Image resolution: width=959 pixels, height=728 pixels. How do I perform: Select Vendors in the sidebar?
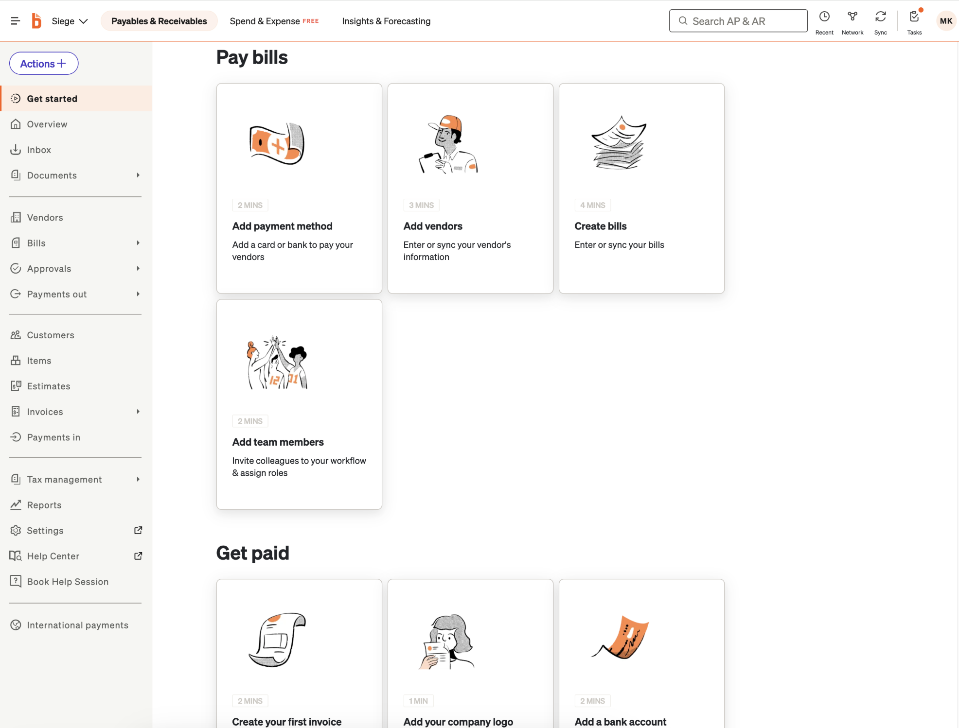tap(45, 217)
